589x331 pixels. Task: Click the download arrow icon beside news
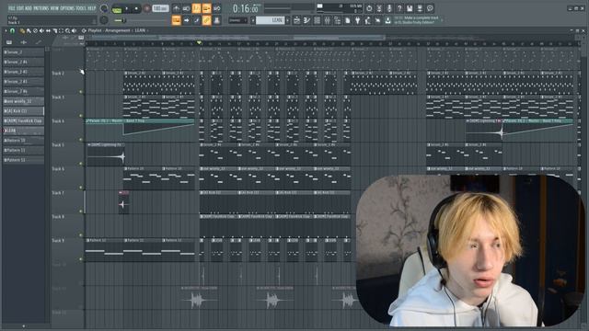click(387, 20)
